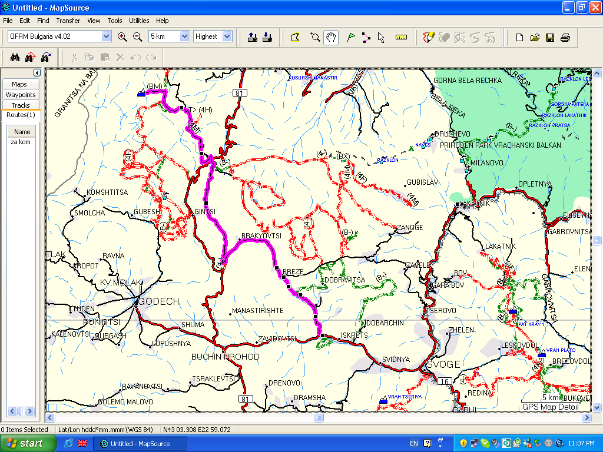
Task: Click the map's horizontal scrollbar thumb
Action: pos(319,417)
